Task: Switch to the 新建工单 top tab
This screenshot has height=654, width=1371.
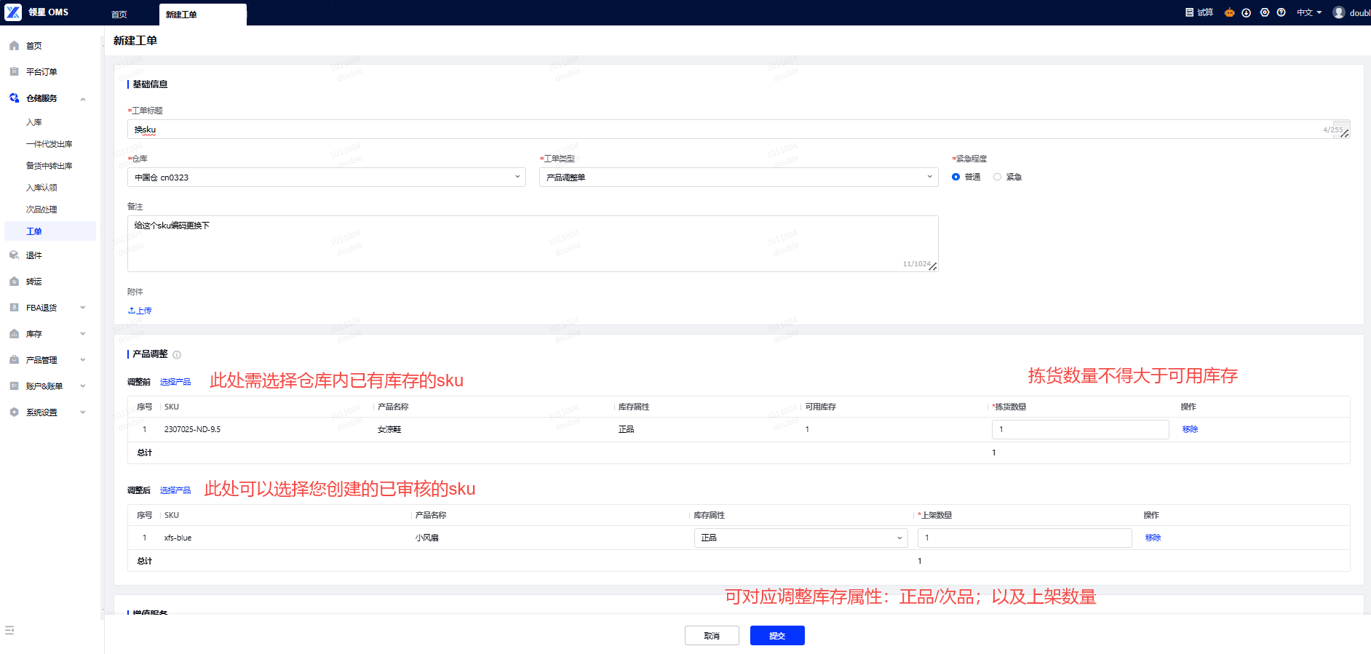Action: tap(203, 15)
